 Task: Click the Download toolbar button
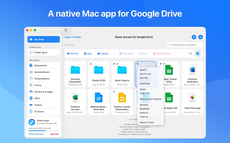[126, 53]
